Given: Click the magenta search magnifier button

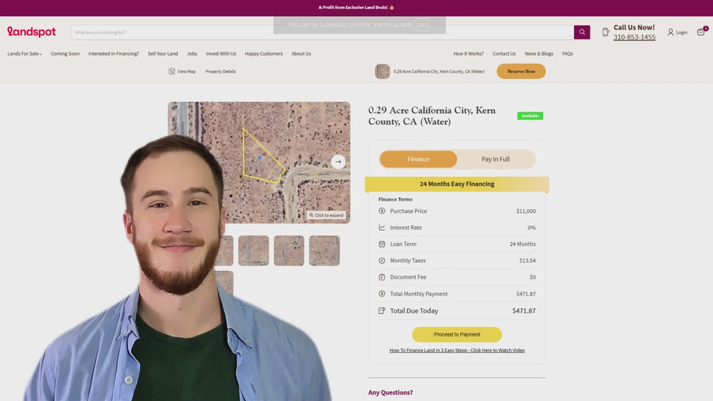Looking at the screenshot, I should [x=581, y=32].
